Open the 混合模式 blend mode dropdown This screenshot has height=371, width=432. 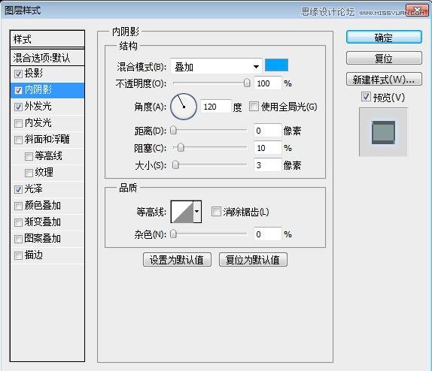216,66
